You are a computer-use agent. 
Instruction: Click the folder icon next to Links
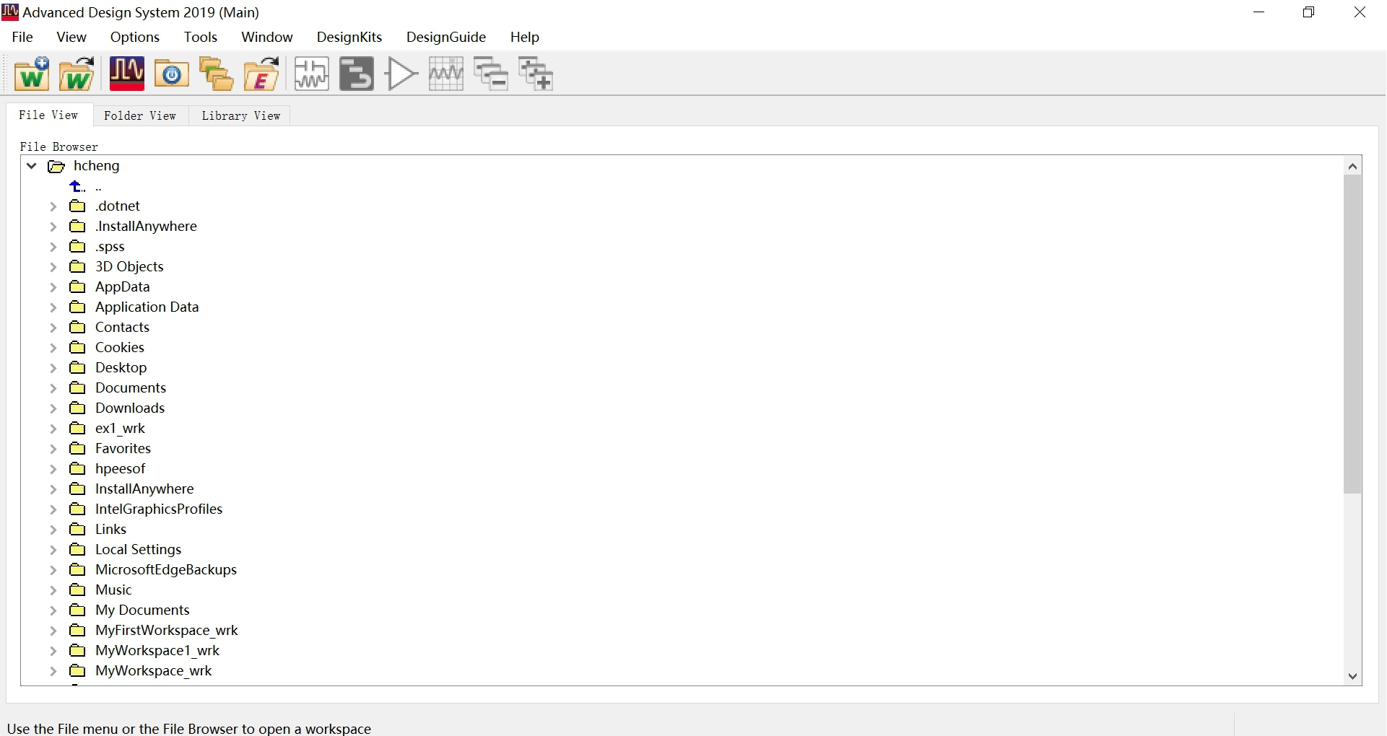[77, 530]
